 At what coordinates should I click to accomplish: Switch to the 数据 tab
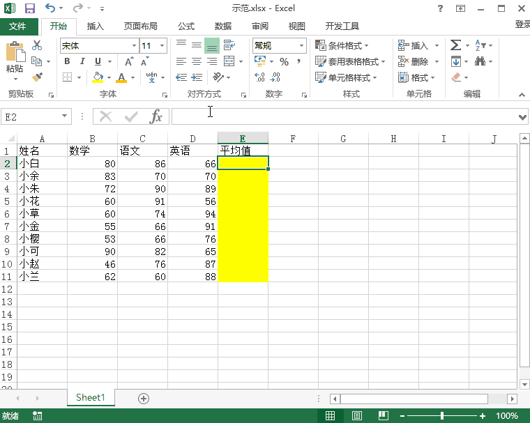click(223, 26)
